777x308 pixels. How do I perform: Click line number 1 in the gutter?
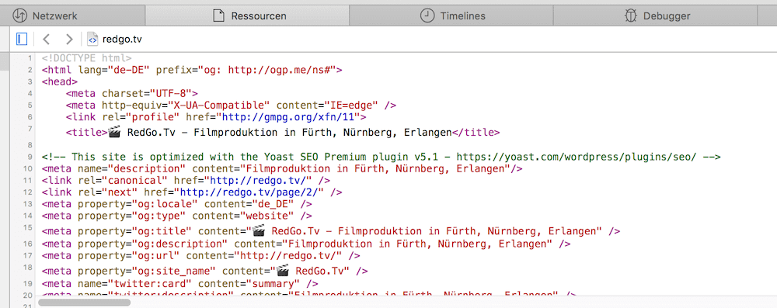pos(30,58)
